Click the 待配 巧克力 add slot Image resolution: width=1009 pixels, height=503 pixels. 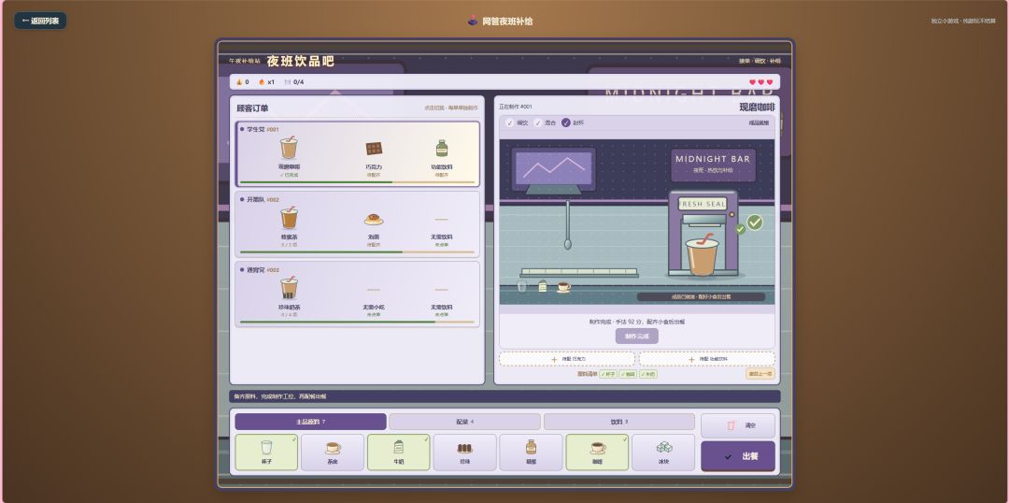pos(567,359)
